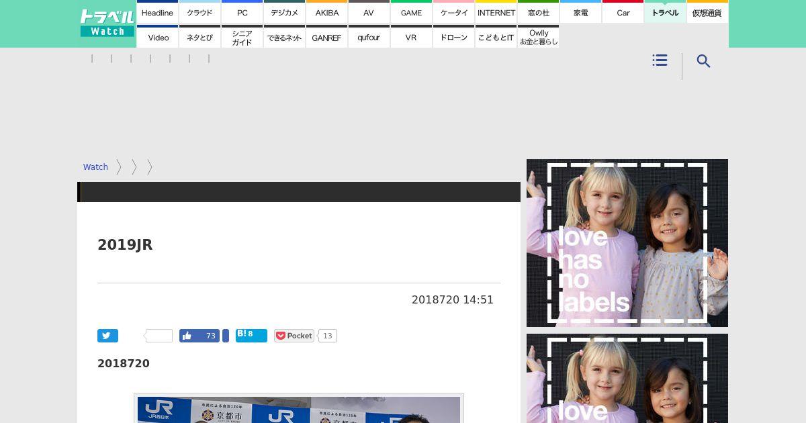806x423 pixels.
Task: Click the JR press conference article photo
Action: (x=299, y=410)
